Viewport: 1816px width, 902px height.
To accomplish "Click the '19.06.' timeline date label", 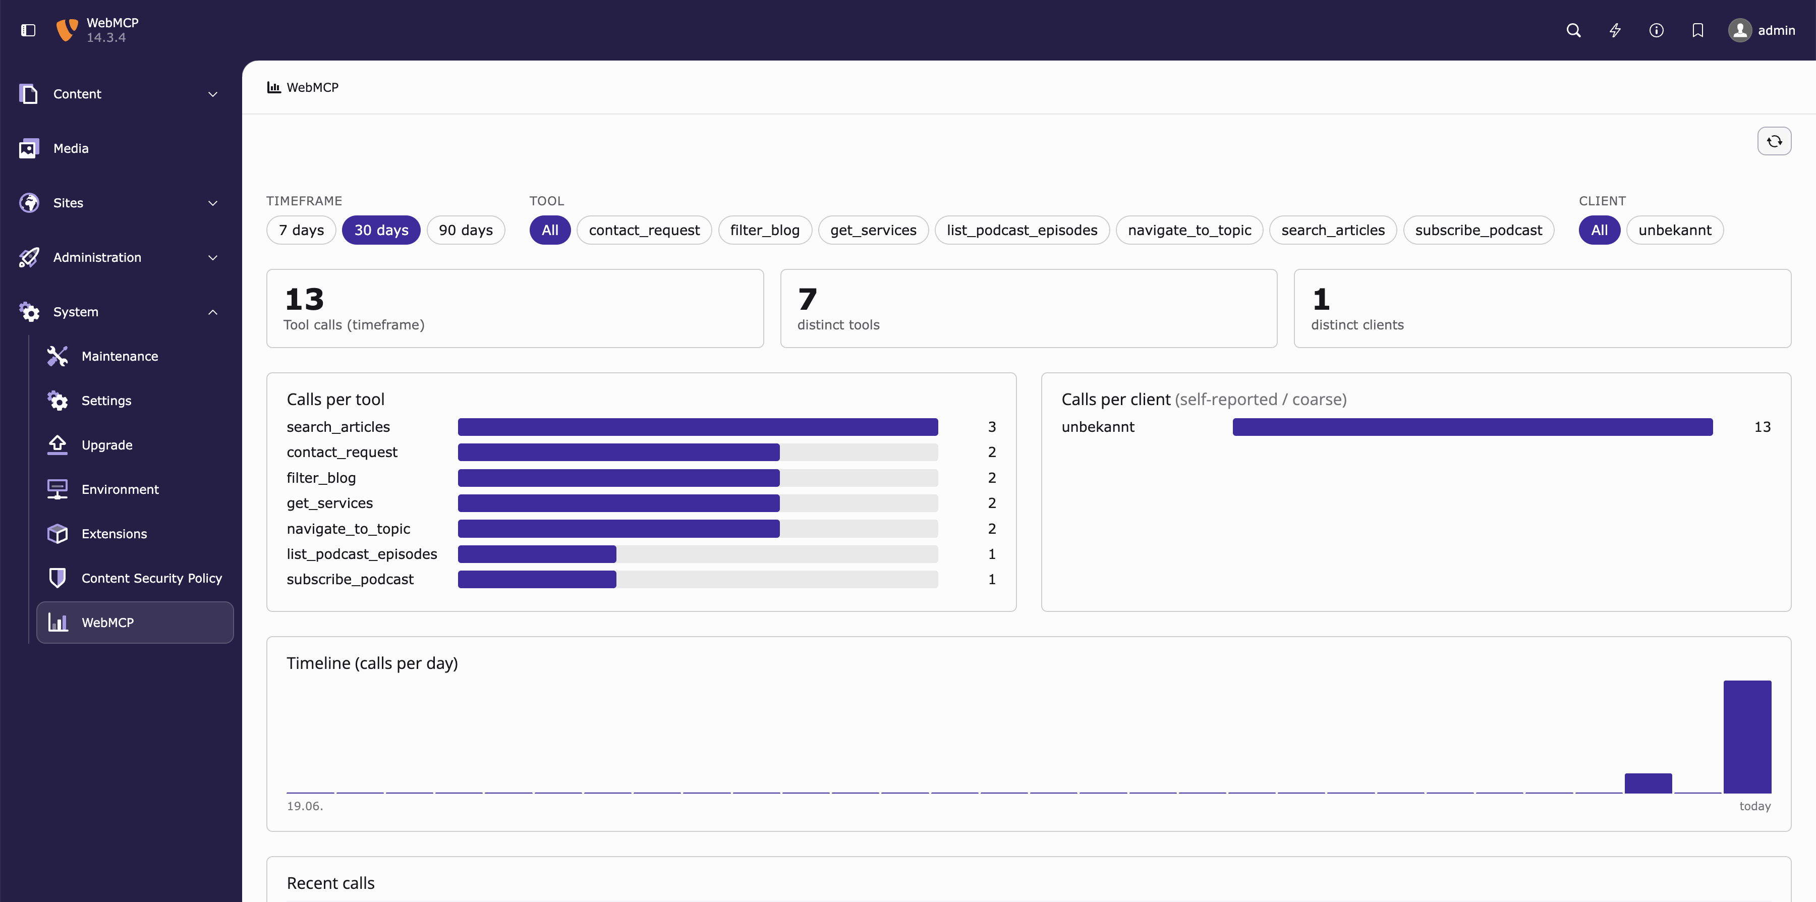I will pos(305,806).
